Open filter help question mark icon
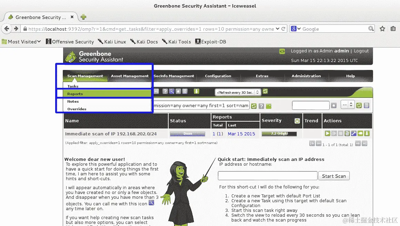 coord(261,106)
